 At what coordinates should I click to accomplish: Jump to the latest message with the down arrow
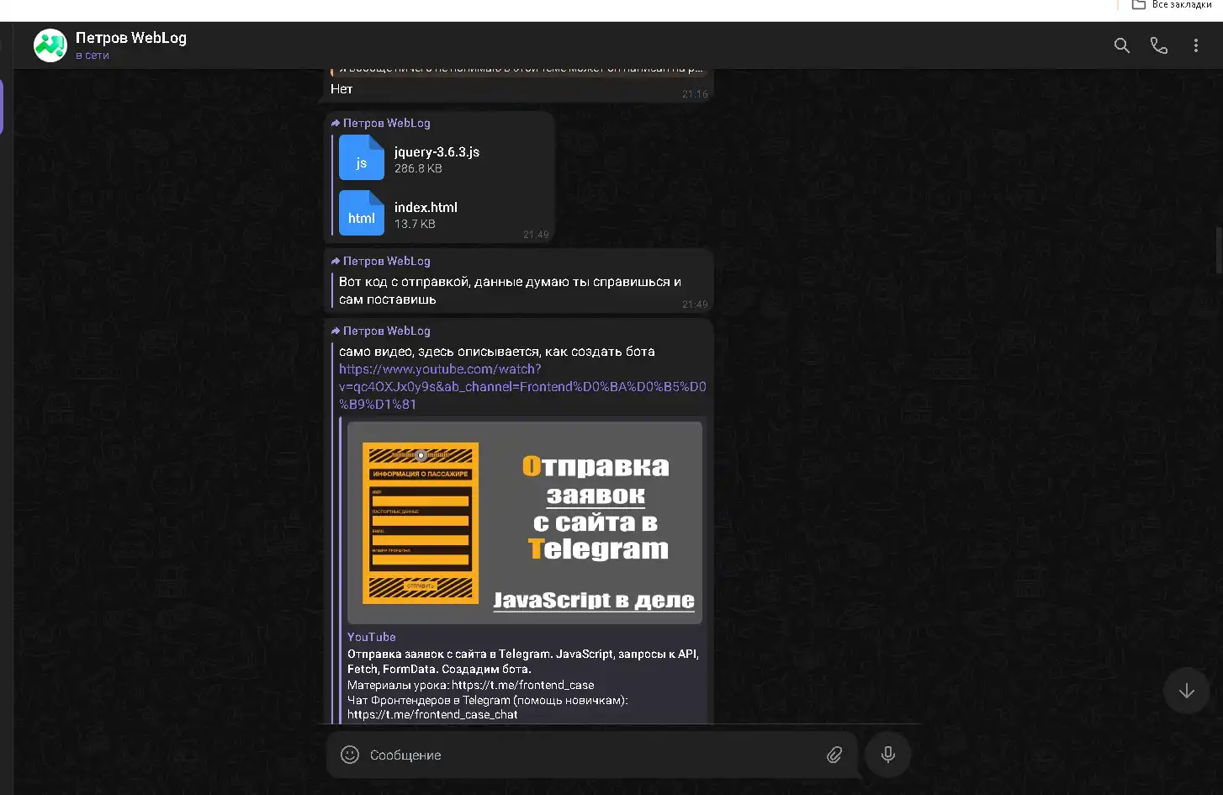pos(1186,691)
